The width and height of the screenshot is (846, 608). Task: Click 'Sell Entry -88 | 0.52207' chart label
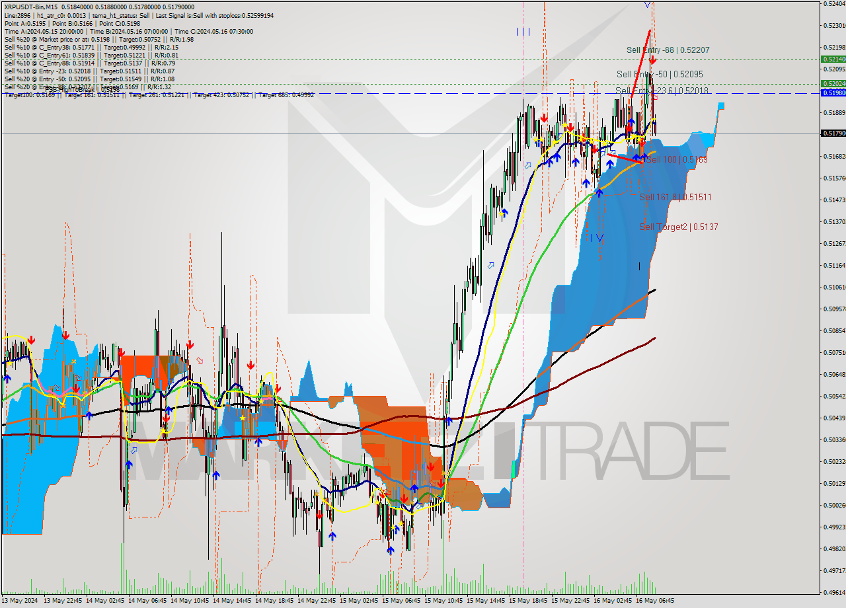click(x=668, y=50)
